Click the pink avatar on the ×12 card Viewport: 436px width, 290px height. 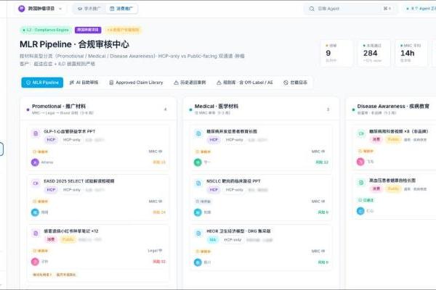[35, 262]
